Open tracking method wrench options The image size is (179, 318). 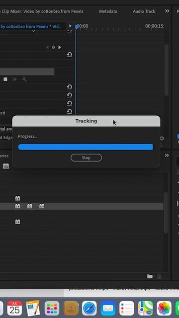[x=24, y=79]
